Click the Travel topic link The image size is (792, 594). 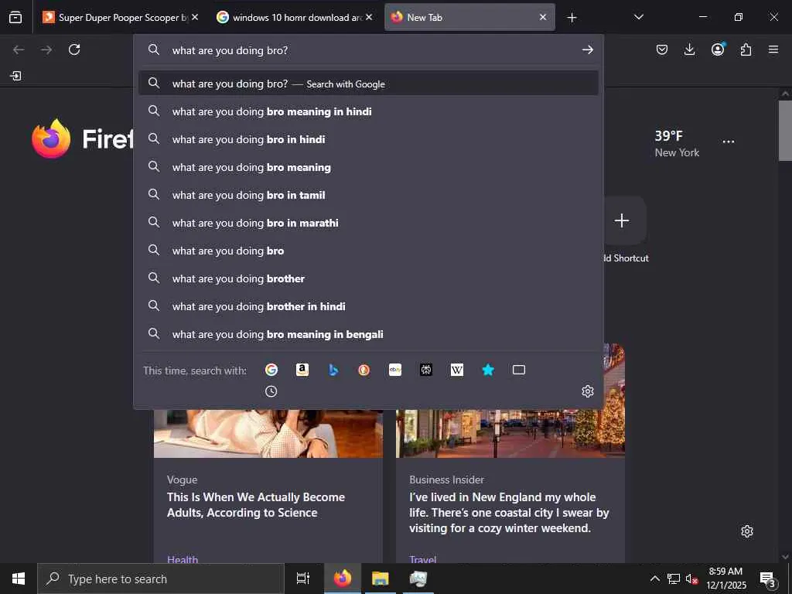pos(423,558)
